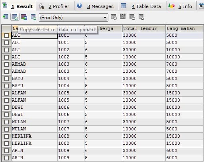Screen dimensions: 204x162
Task: Switch to the 1 Result tab
Action: 18,6
